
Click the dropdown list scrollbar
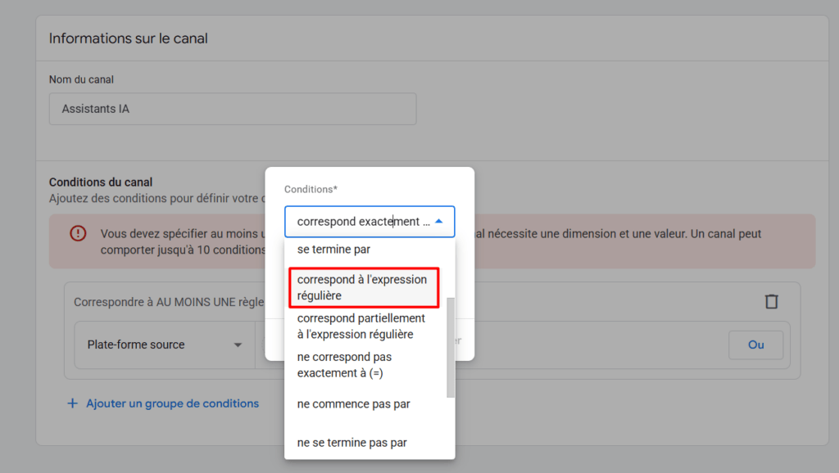(451, 348)
